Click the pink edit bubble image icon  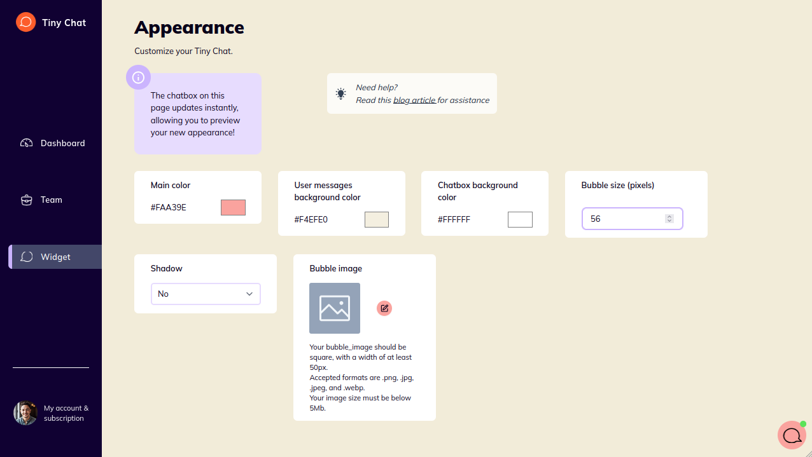tap(384, 308)
